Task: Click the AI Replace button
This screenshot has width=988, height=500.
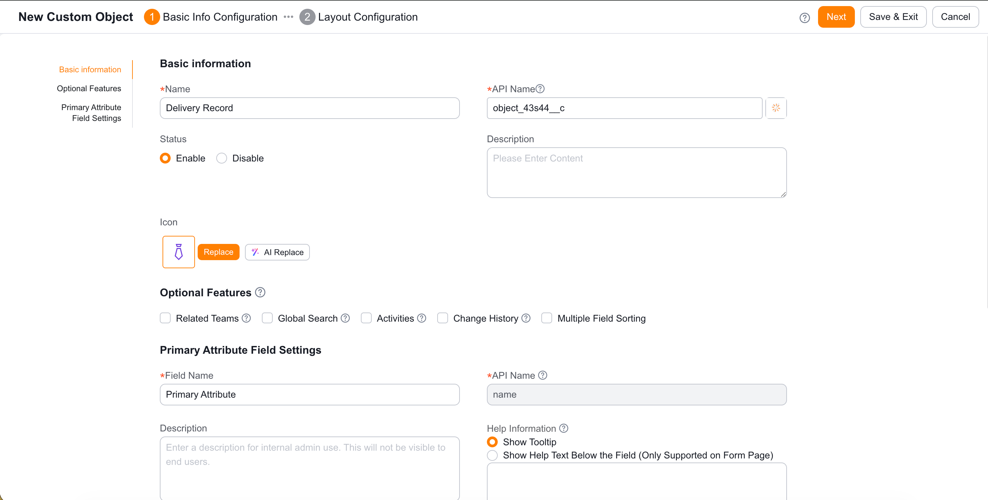Action: coord(277,252)
